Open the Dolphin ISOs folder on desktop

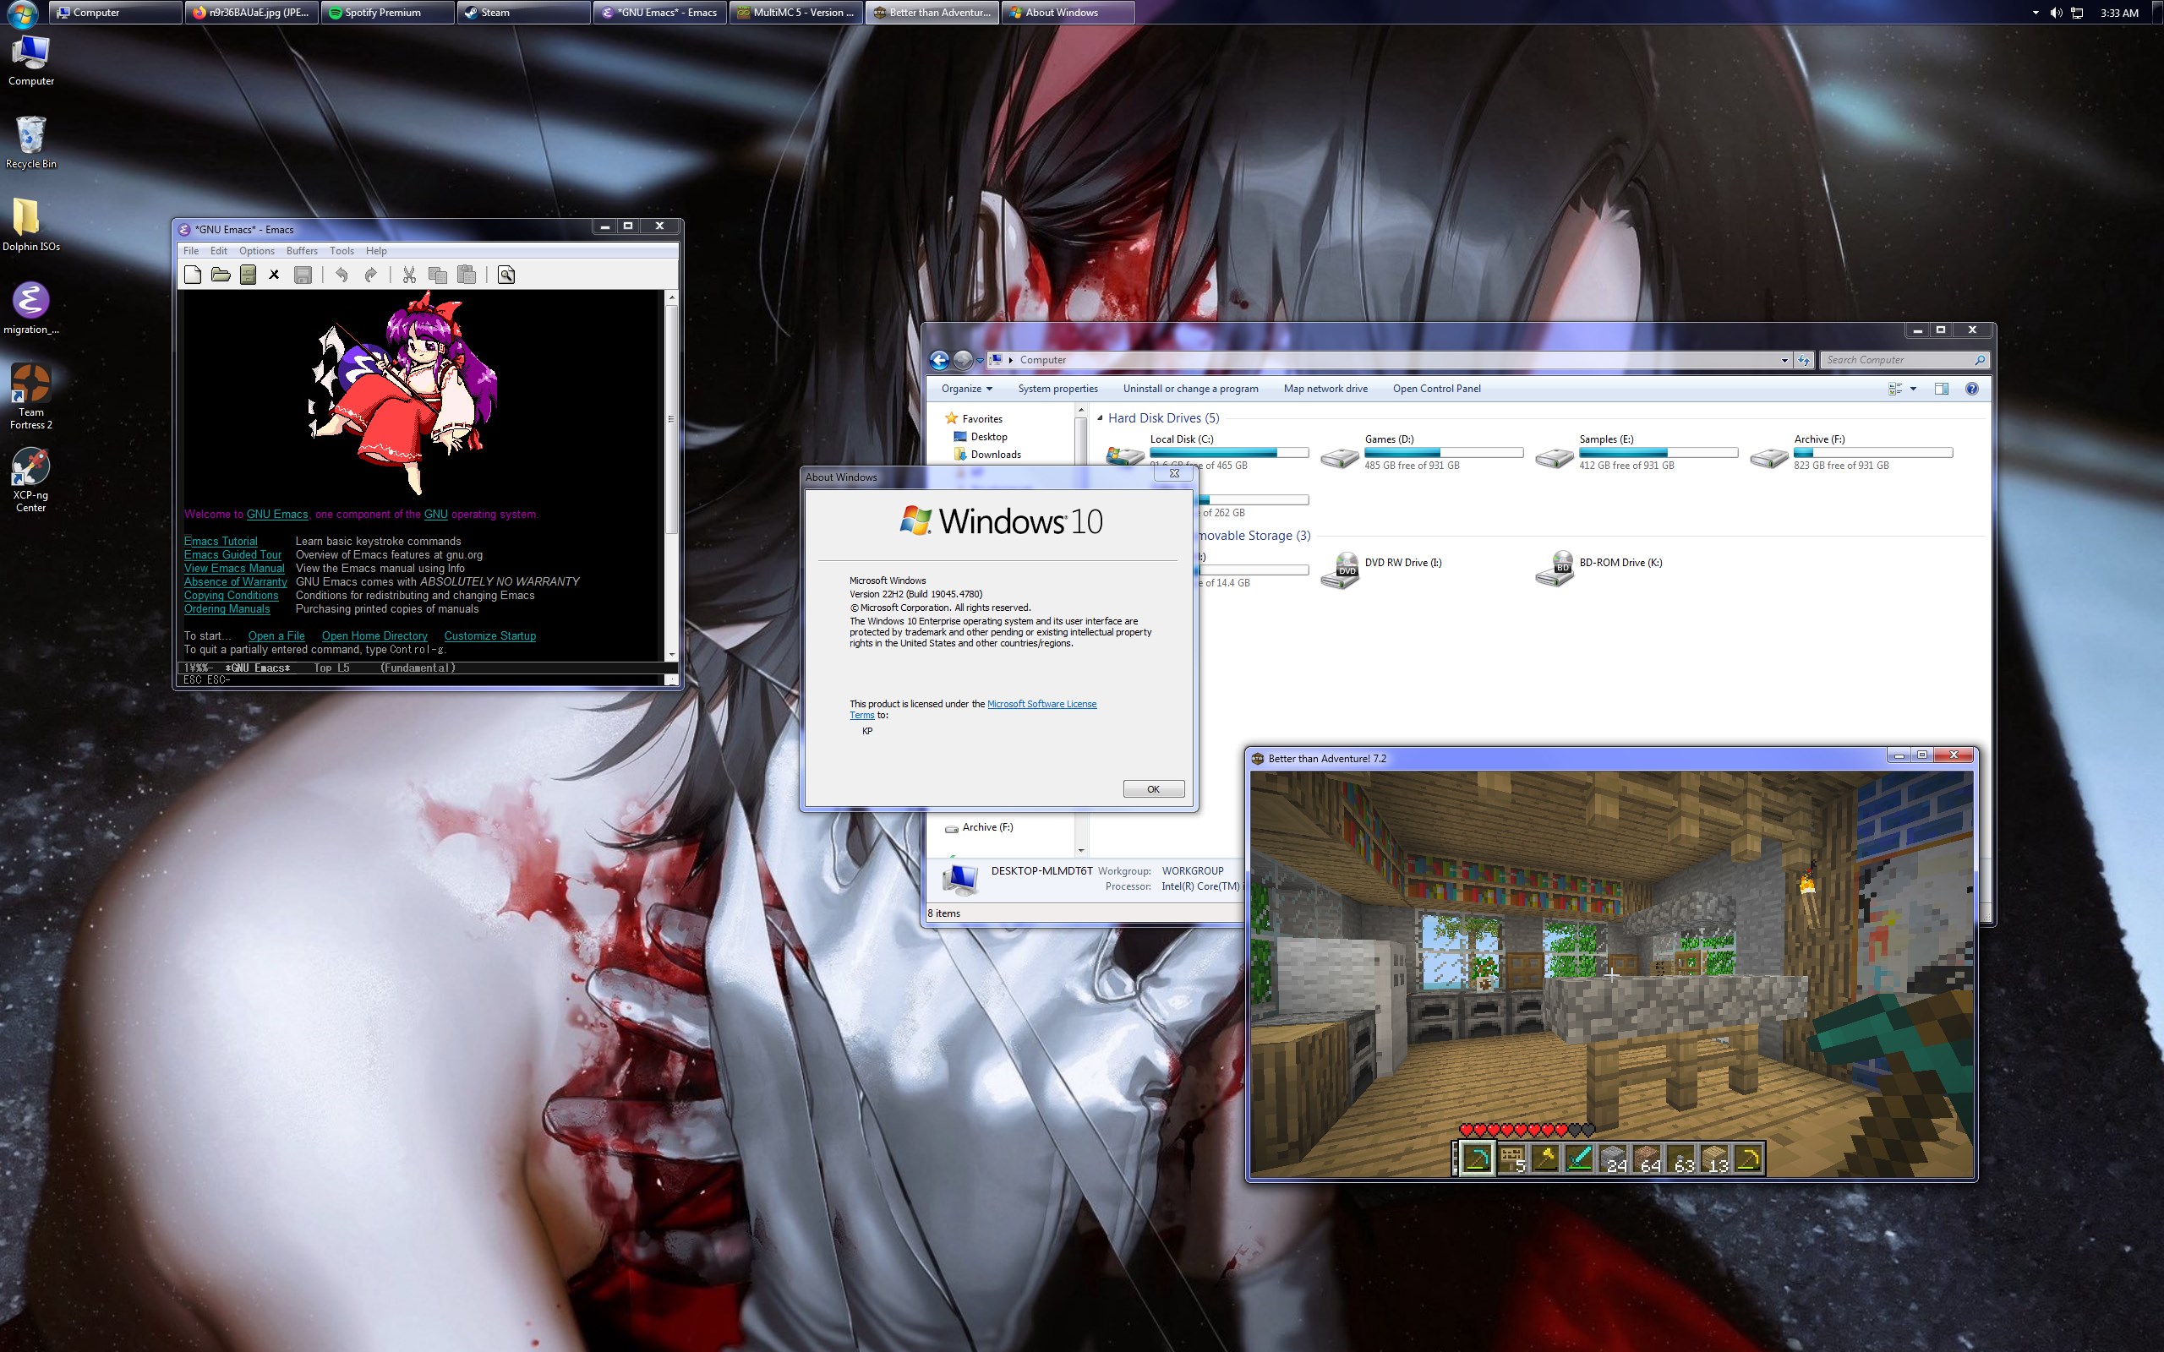point(30,225)
